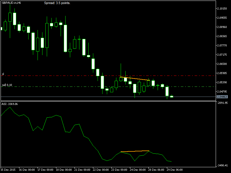Click the 24 Dec 00:00 time axis label
This screenshot has height=173, width=231.
pyautogui.click(x=138, y=170)
